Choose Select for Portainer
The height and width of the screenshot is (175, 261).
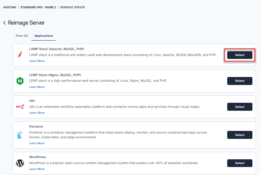tap(240, 135)
